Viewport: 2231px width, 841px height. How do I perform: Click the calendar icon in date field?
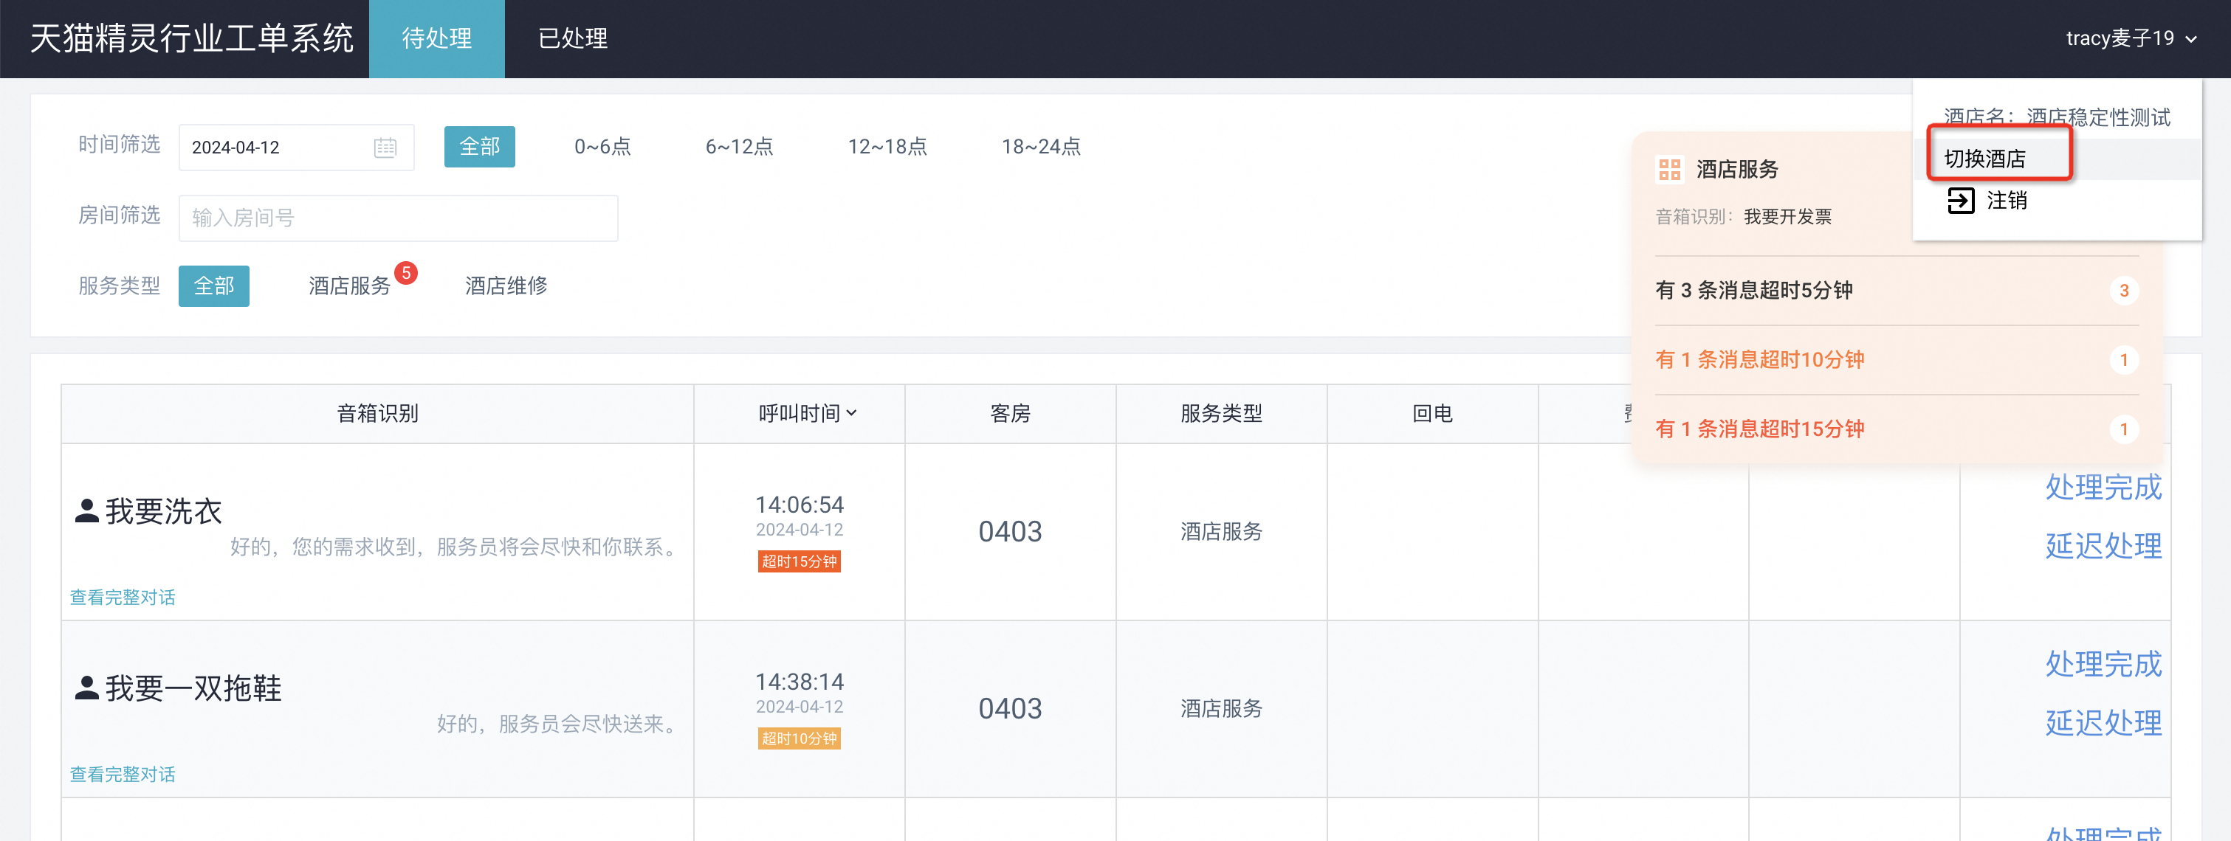coord(385,147)
